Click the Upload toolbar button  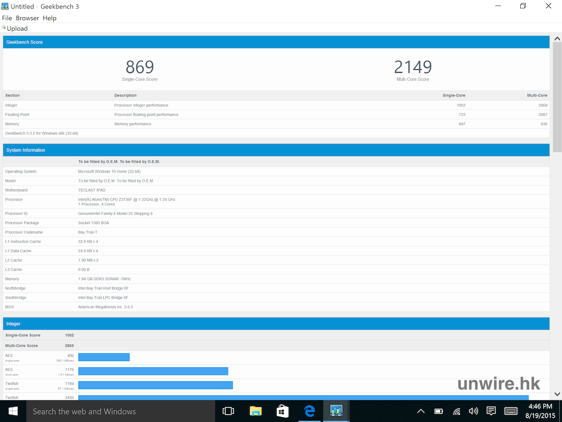tap(15, 29)
